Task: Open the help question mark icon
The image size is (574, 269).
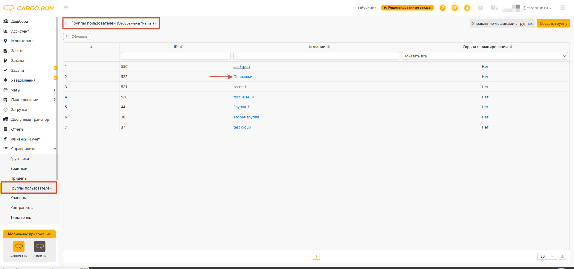Action: coord(442,8)
